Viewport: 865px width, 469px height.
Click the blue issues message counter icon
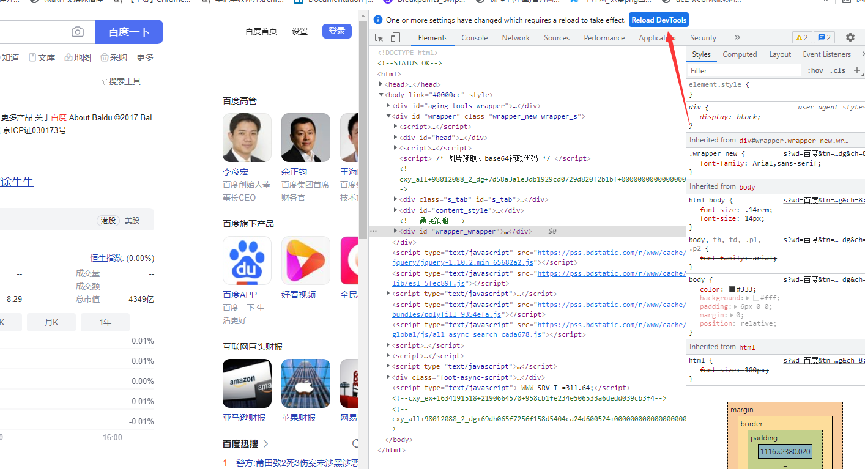[x=823, y=37]
